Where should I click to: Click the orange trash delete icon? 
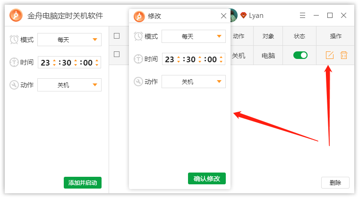344,55
